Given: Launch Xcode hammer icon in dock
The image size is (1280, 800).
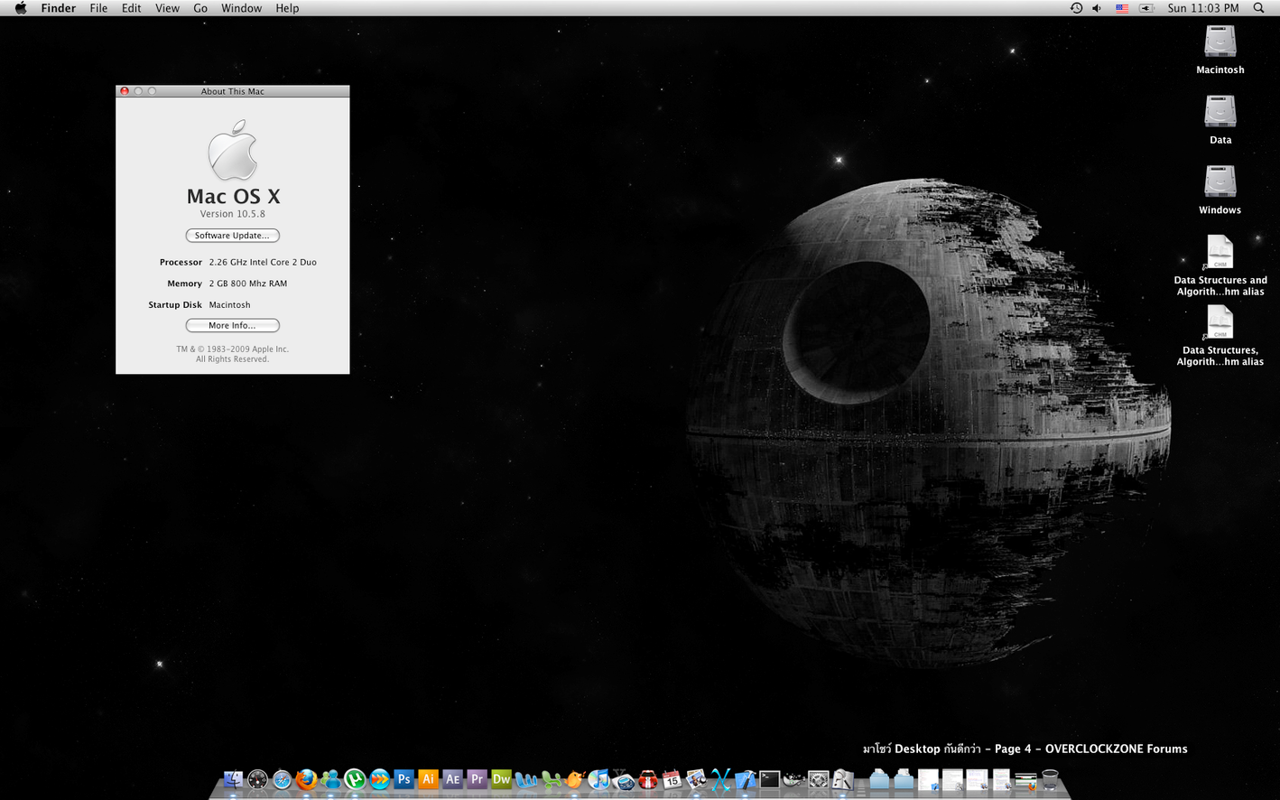Looking at the screenshot, I should click(745, 779).
